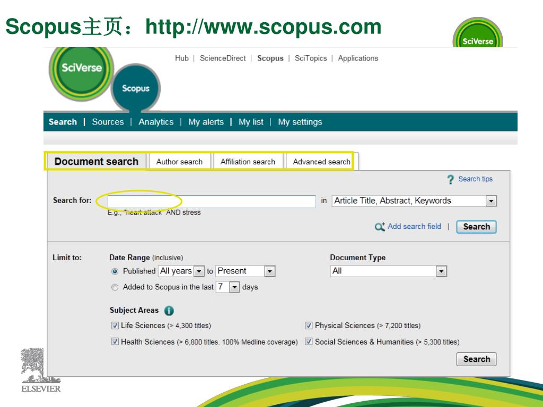Click the Add search field magnifier icon
The height and width of the screenshot is (407, 543).
pos(380,227)
